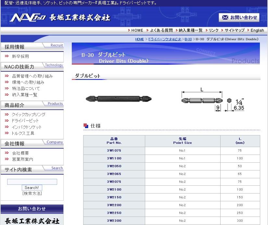Image resolution: width=268 pixels, height=225 pixels.
Task: Click the 採用情報 Recruit sidebar heading
Action: 32,47
